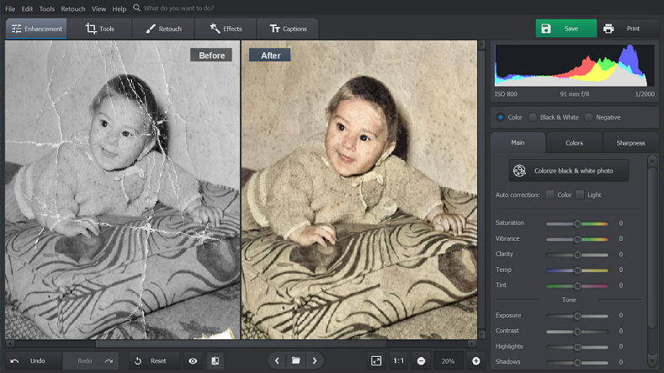
Task: Click the search box "What do you want to do?"
Action: pyautogui.click(x=178, y=8)
